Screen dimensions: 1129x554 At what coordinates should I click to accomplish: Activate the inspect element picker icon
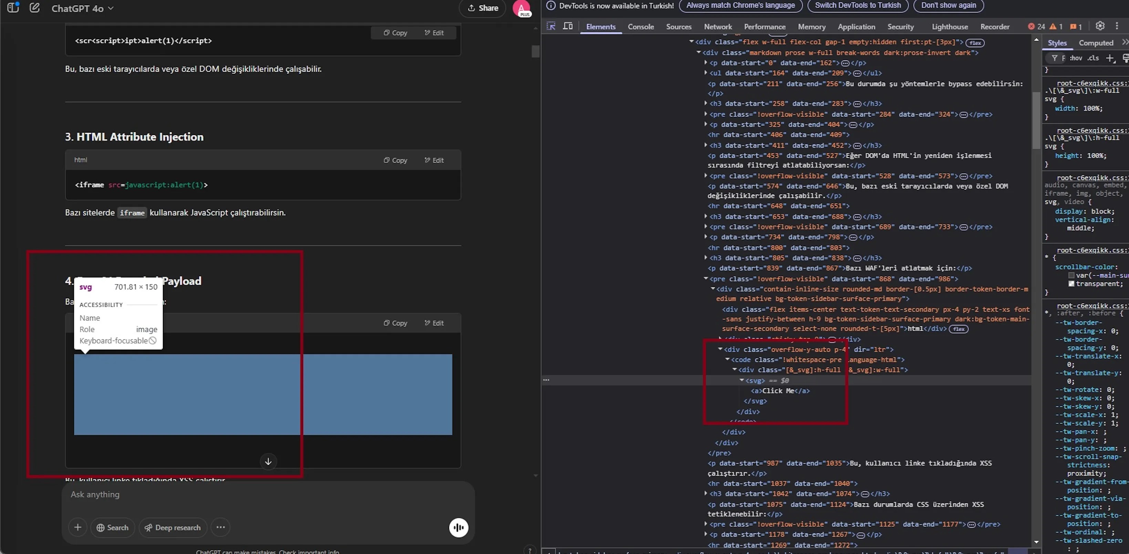pos(551,26)
